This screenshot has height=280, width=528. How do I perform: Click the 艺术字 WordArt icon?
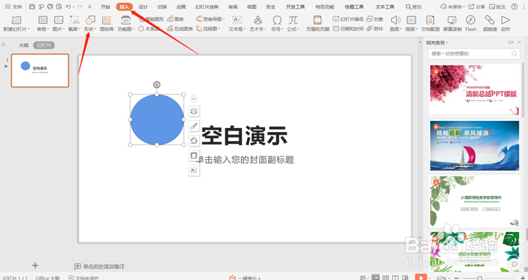(258, 20)
